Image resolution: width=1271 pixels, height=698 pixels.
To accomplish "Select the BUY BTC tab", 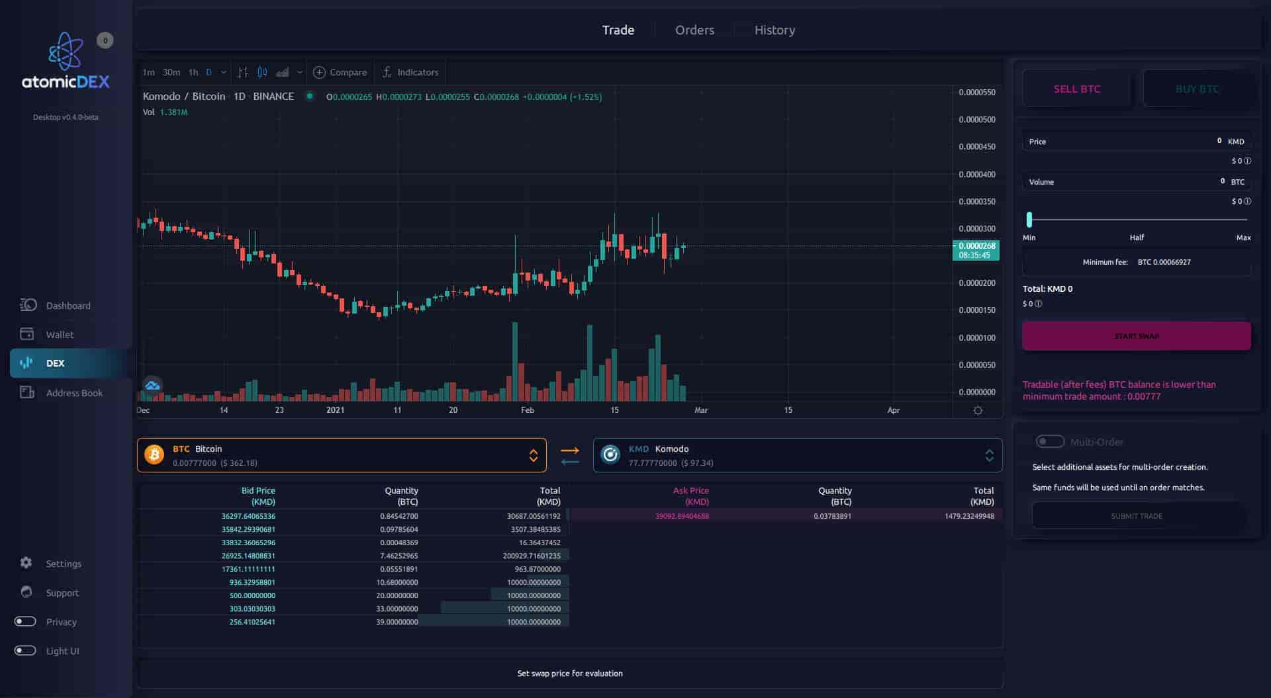I will [x=1197, y=89].
